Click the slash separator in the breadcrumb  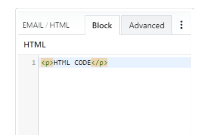[45, 25]
